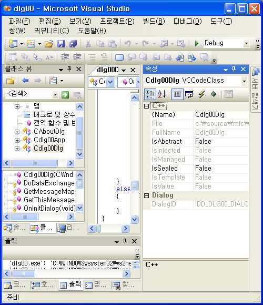The image size is (263, 305).
Task: Toggle the Properties view button
Action: pyautogui.click(x=177, y=94)
